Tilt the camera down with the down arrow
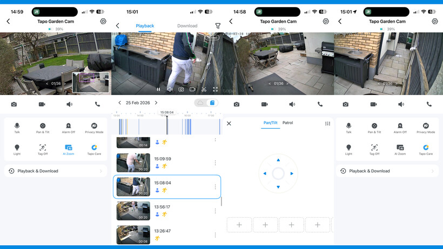443x249 pixels. click(278, 187)
